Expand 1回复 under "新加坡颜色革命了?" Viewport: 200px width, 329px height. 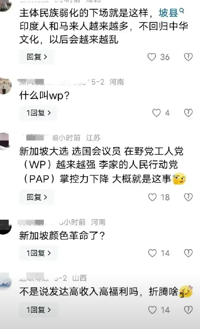(x=39, y=253)
